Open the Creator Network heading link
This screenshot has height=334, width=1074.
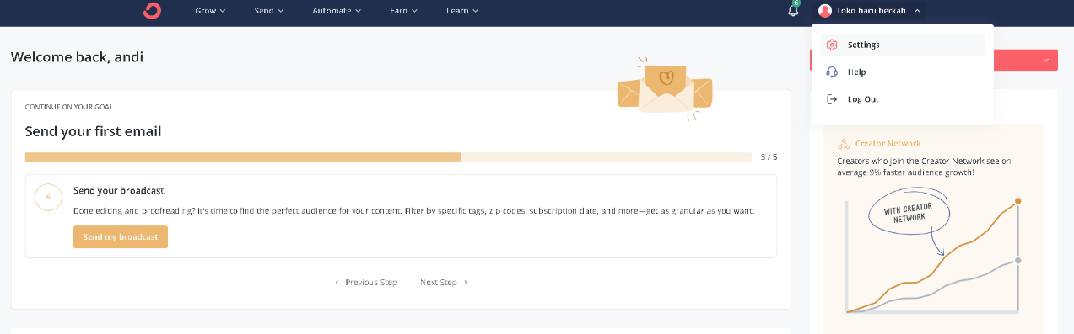click(x=888, y=144)
